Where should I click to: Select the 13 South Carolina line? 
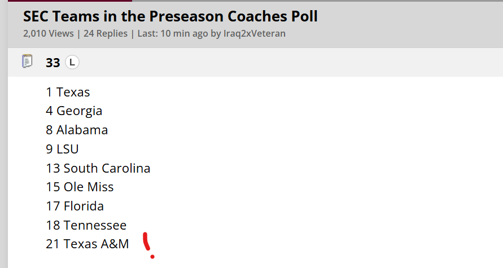(98, 168)
